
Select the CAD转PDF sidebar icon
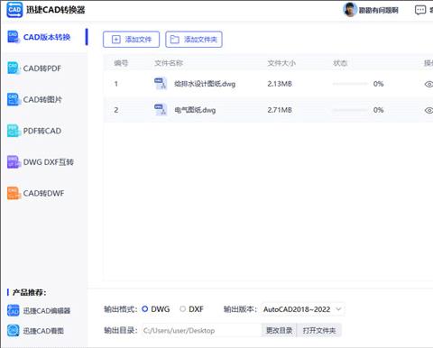14,69
